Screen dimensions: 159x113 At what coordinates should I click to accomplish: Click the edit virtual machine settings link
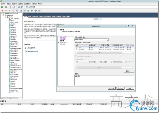point(33,52)
